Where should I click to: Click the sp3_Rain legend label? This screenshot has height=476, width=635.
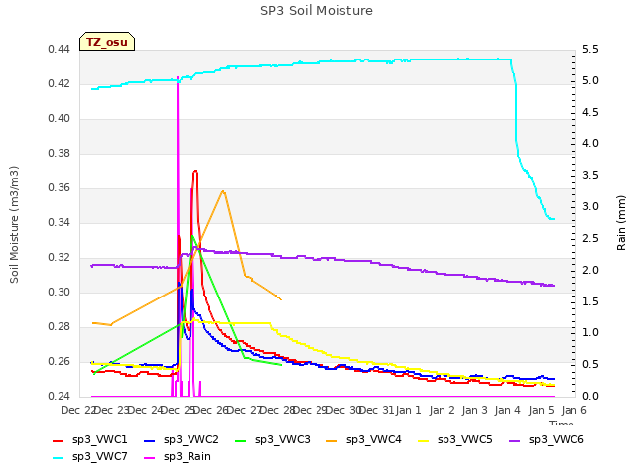[x=188, y=456]
